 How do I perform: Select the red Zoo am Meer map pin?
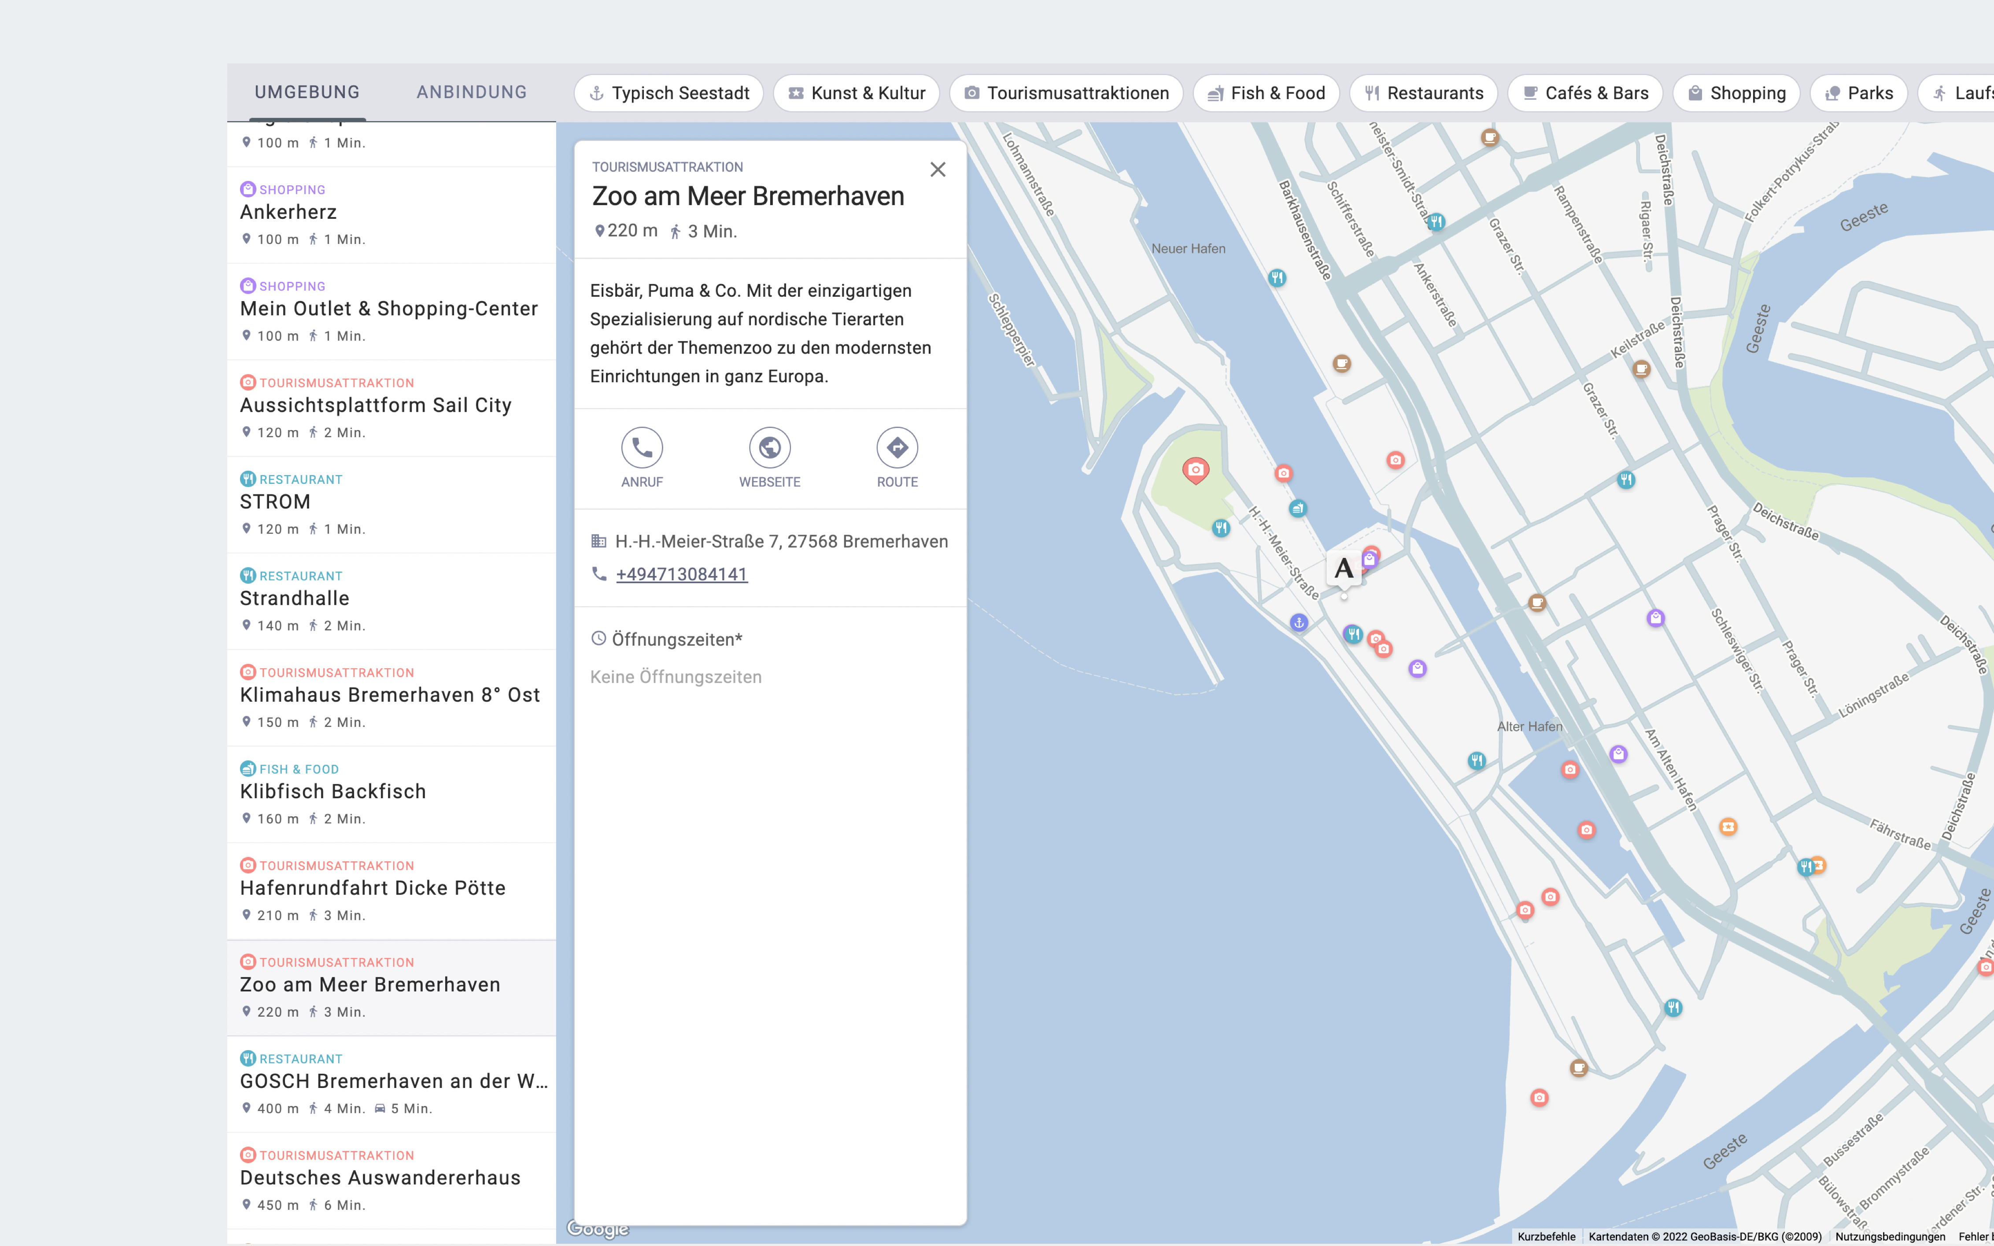tap(1196, 470)
